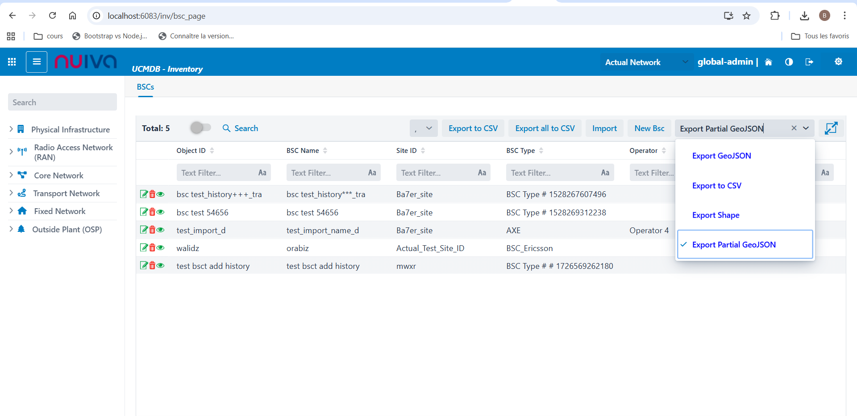Click the sidebar Search input field
This screenshot has height=416, width=857.
(x=62, y=102)
